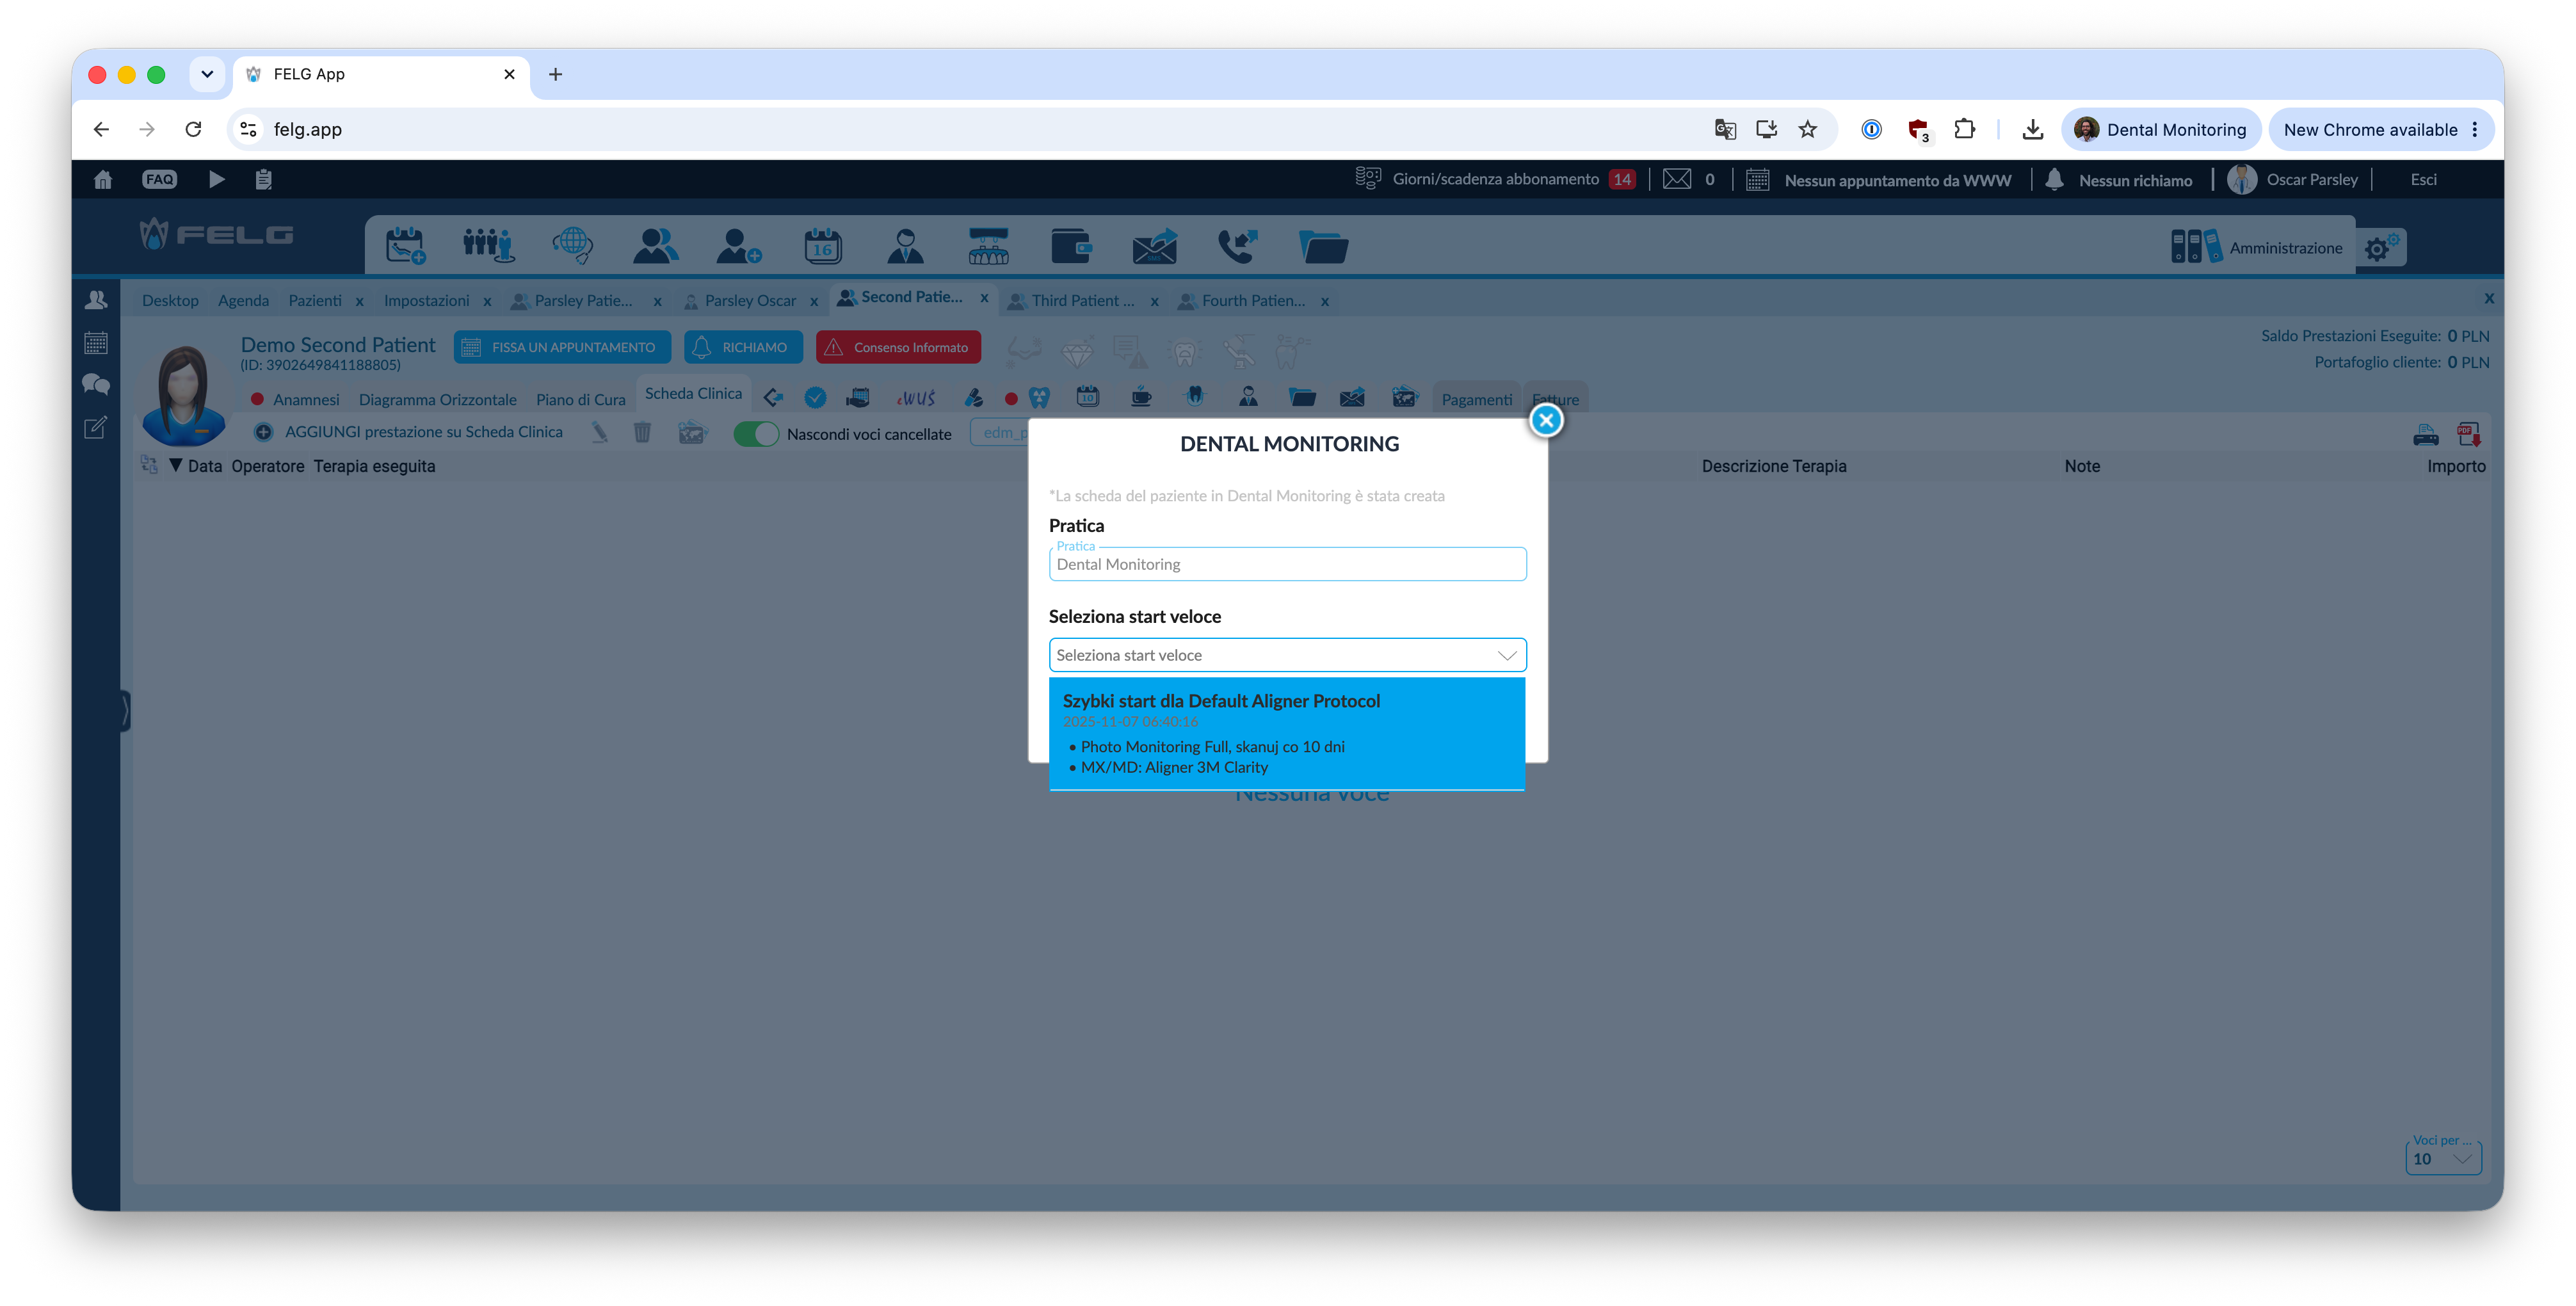Click the home icon in top bar
2576x1306 pixels.
pyautogui.click(x=103, y=180)
